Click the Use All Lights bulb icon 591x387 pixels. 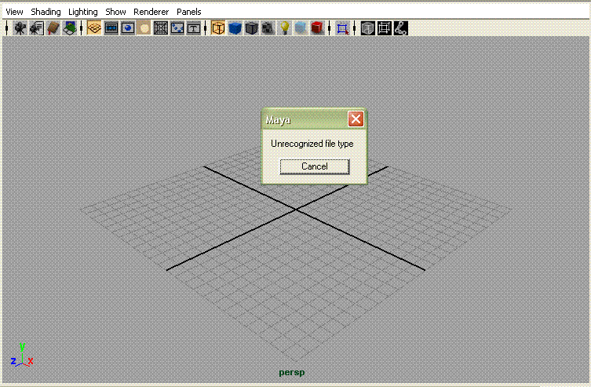(x=285, y=28)
